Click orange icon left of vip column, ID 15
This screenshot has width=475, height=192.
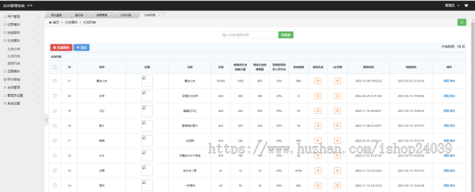click(318, 170)
